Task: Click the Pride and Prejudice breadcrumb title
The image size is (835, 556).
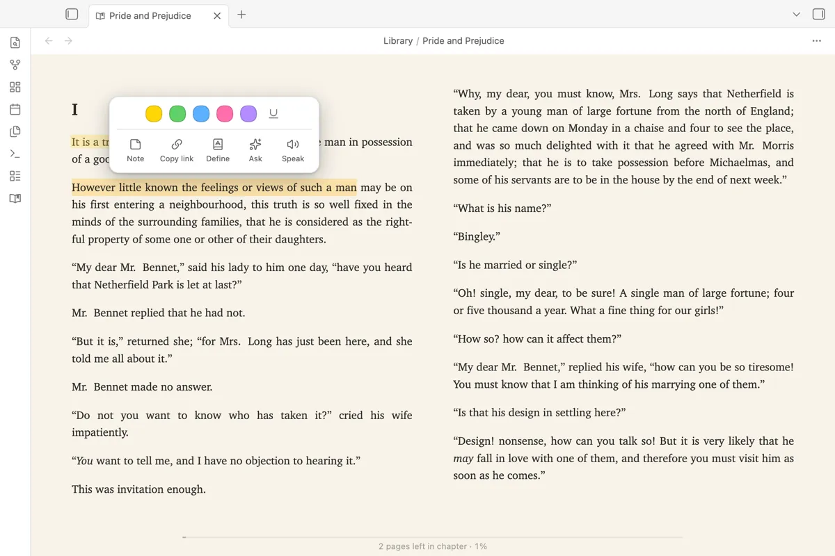Action: (463, 41)
